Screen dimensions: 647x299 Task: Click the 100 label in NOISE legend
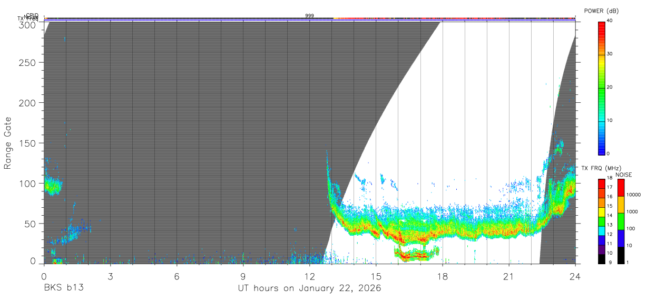click(630, 228)
